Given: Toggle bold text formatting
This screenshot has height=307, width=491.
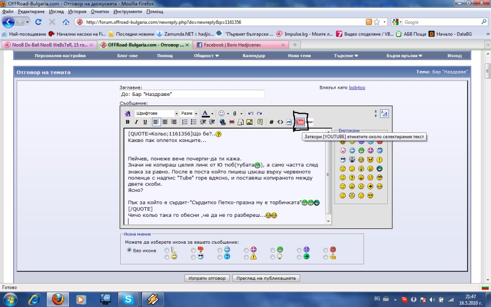Looking at the screenshot, I should point(128,122).
